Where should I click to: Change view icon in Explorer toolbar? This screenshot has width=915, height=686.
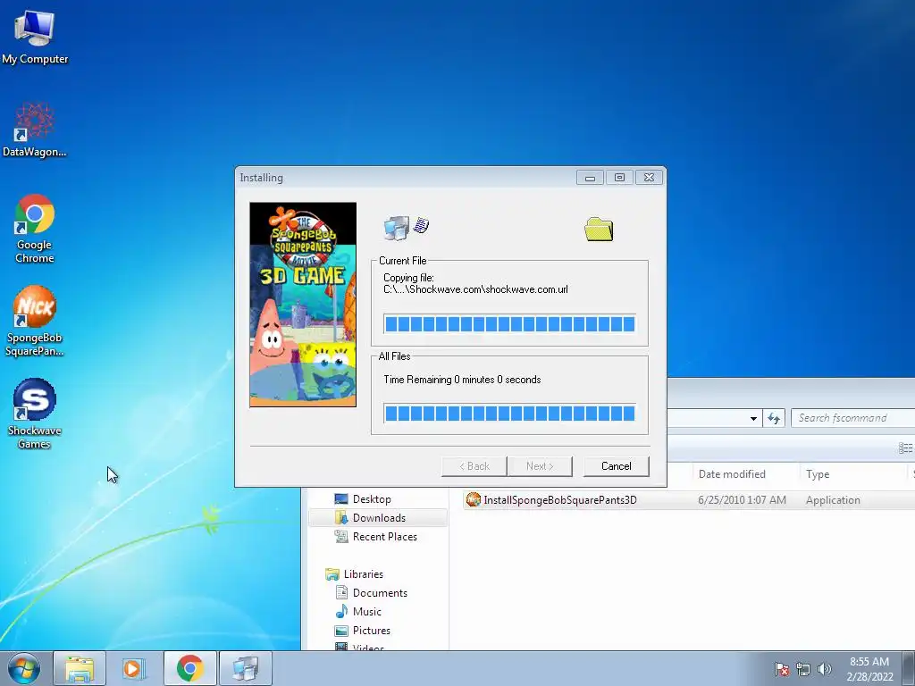coord(905,448)
